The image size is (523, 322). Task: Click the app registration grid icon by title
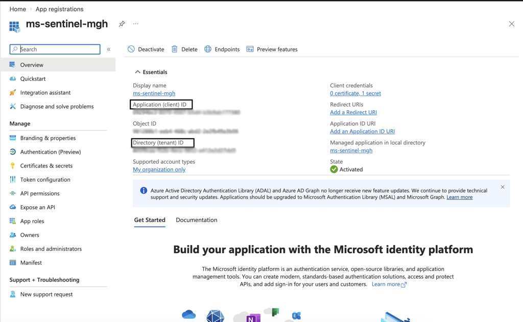click(15, 27)
